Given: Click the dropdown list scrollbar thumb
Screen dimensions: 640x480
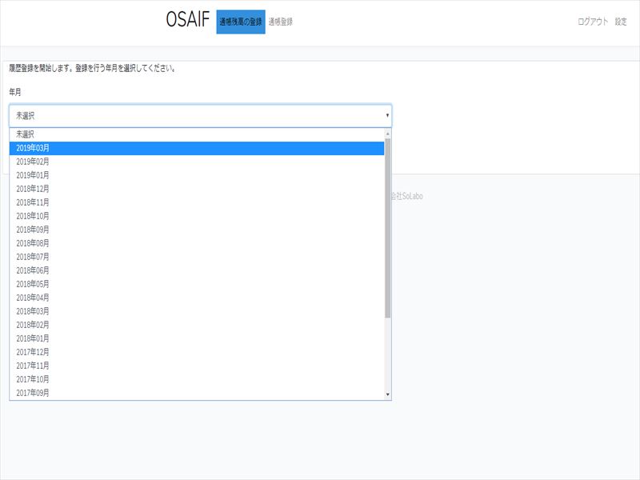Looking at the screenshot, I should 388,228.
